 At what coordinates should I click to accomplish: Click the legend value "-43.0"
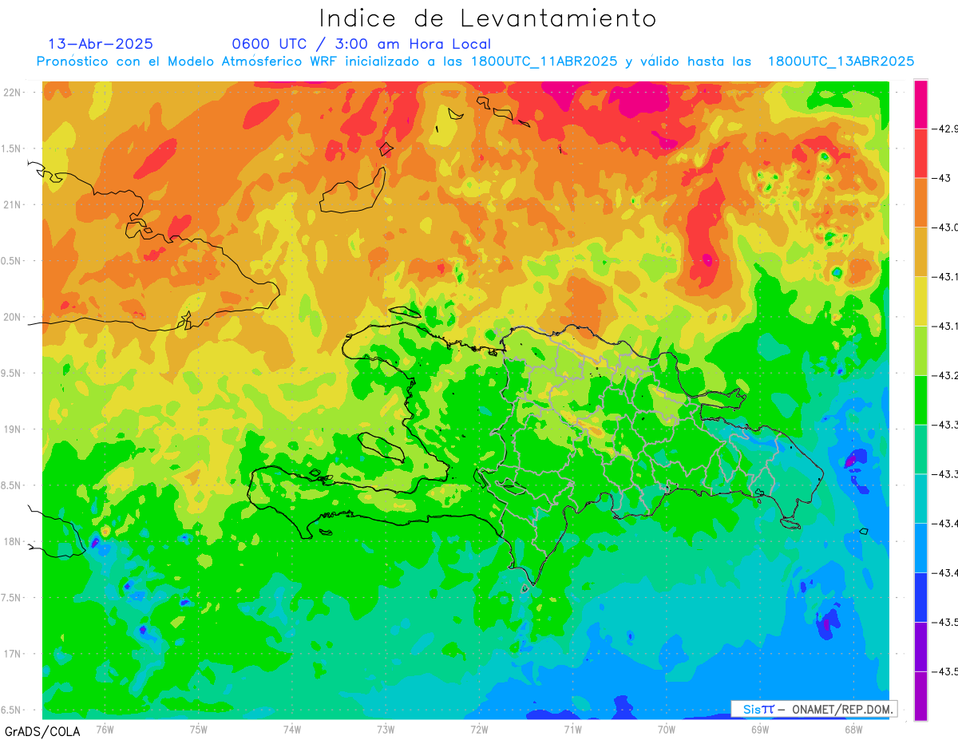coord(946,228)
